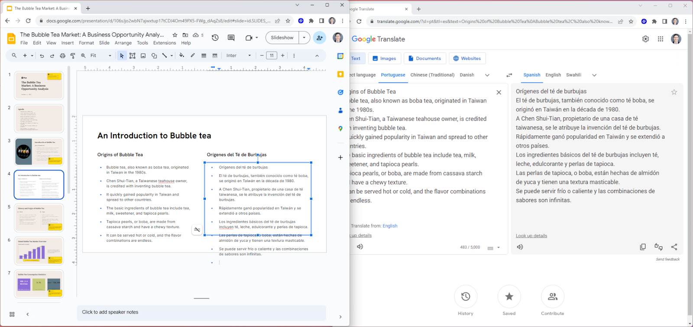Viewport: 693px width, 327px height.
Task: Select Danish as source language
Action: (467, 75)
